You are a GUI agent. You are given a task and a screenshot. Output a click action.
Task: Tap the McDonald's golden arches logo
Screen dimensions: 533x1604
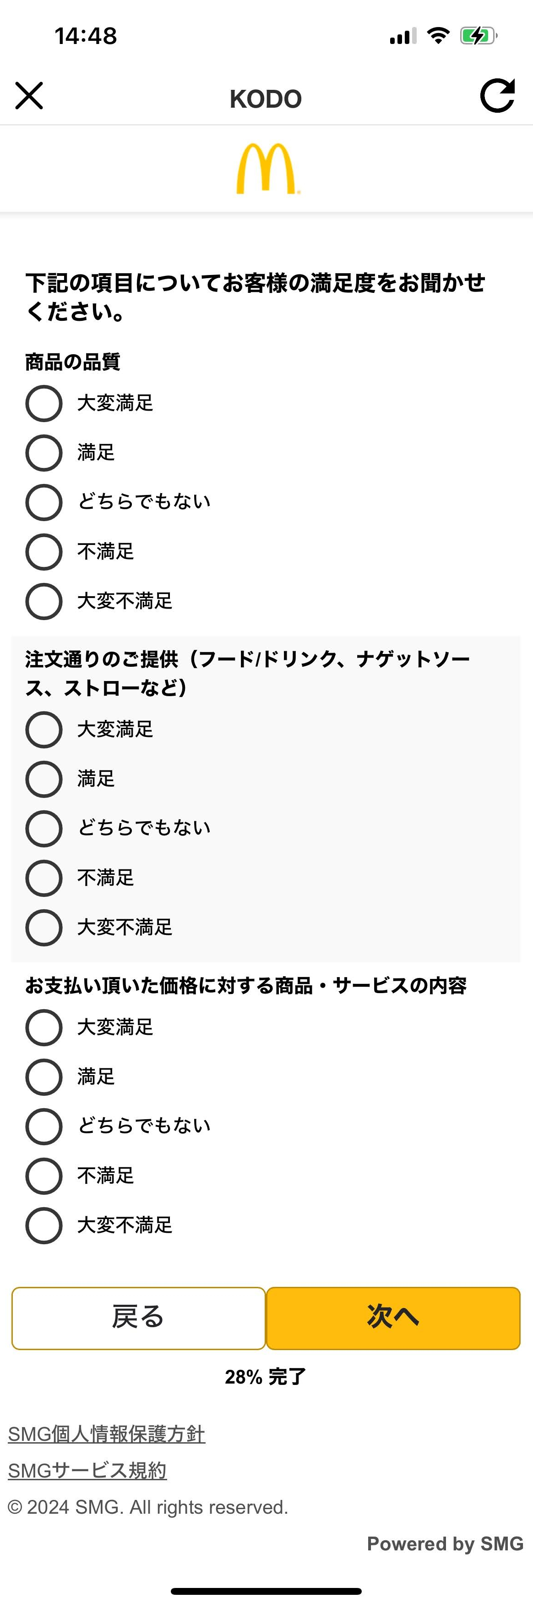[x=267, y=169]
